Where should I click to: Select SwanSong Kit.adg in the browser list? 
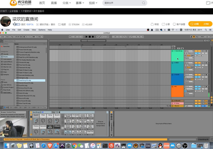click(30, 80)
